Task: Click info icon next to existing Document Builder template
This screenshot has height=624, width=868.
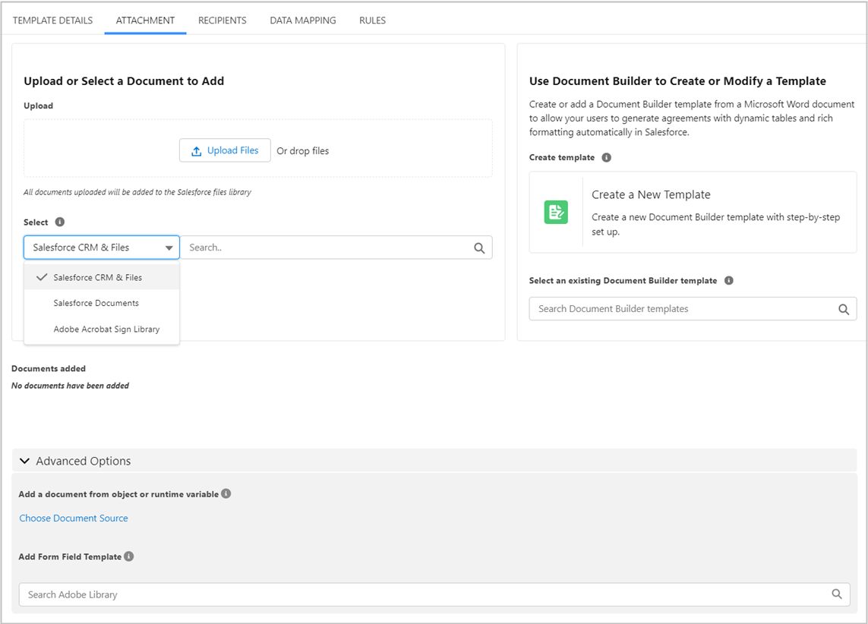Action: pyautogui.click(x=728, y=280)
